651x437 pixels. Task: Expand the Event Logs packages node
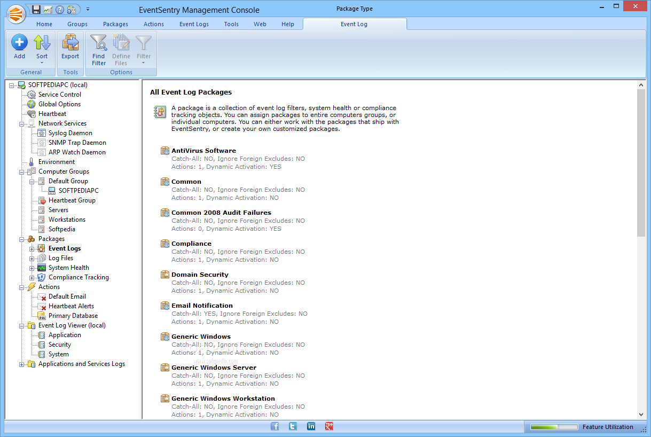coord(32,249)
